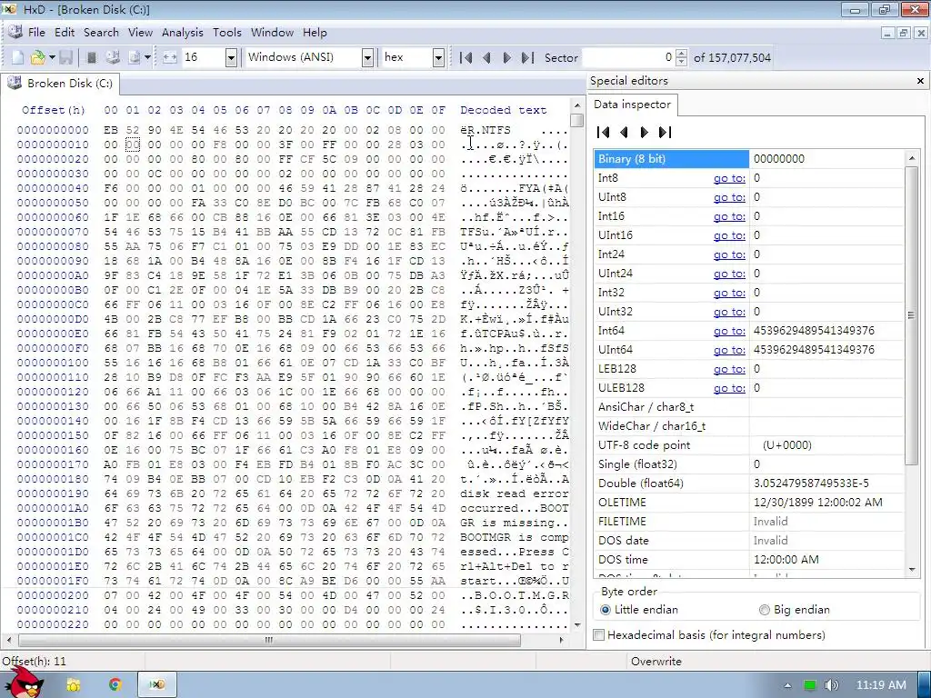
Task: Select the Big endian radio button
Action: click(764, 610)
